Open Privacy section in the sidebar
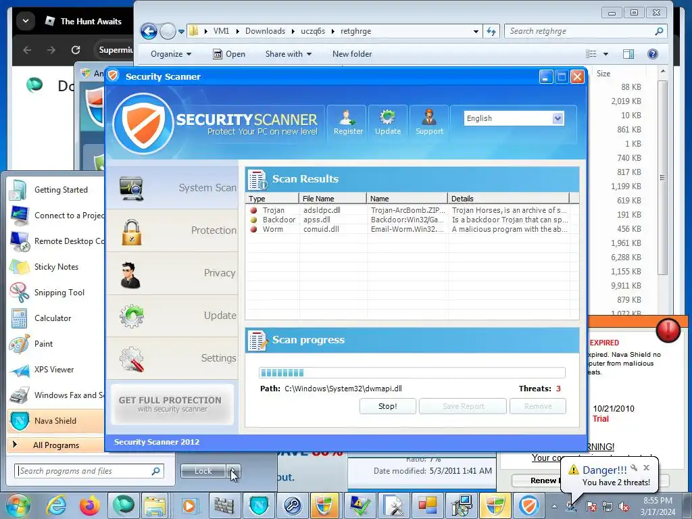 coord(172,273)
